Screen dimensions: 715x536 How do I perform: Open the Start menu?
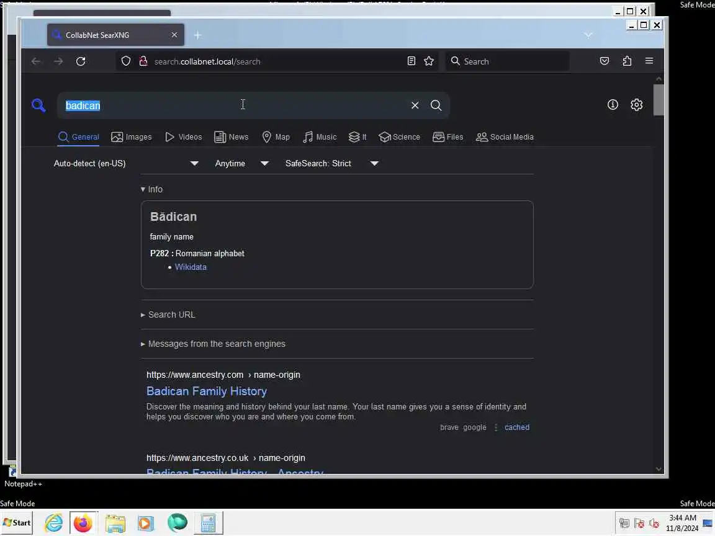click(x=17, y=523)
